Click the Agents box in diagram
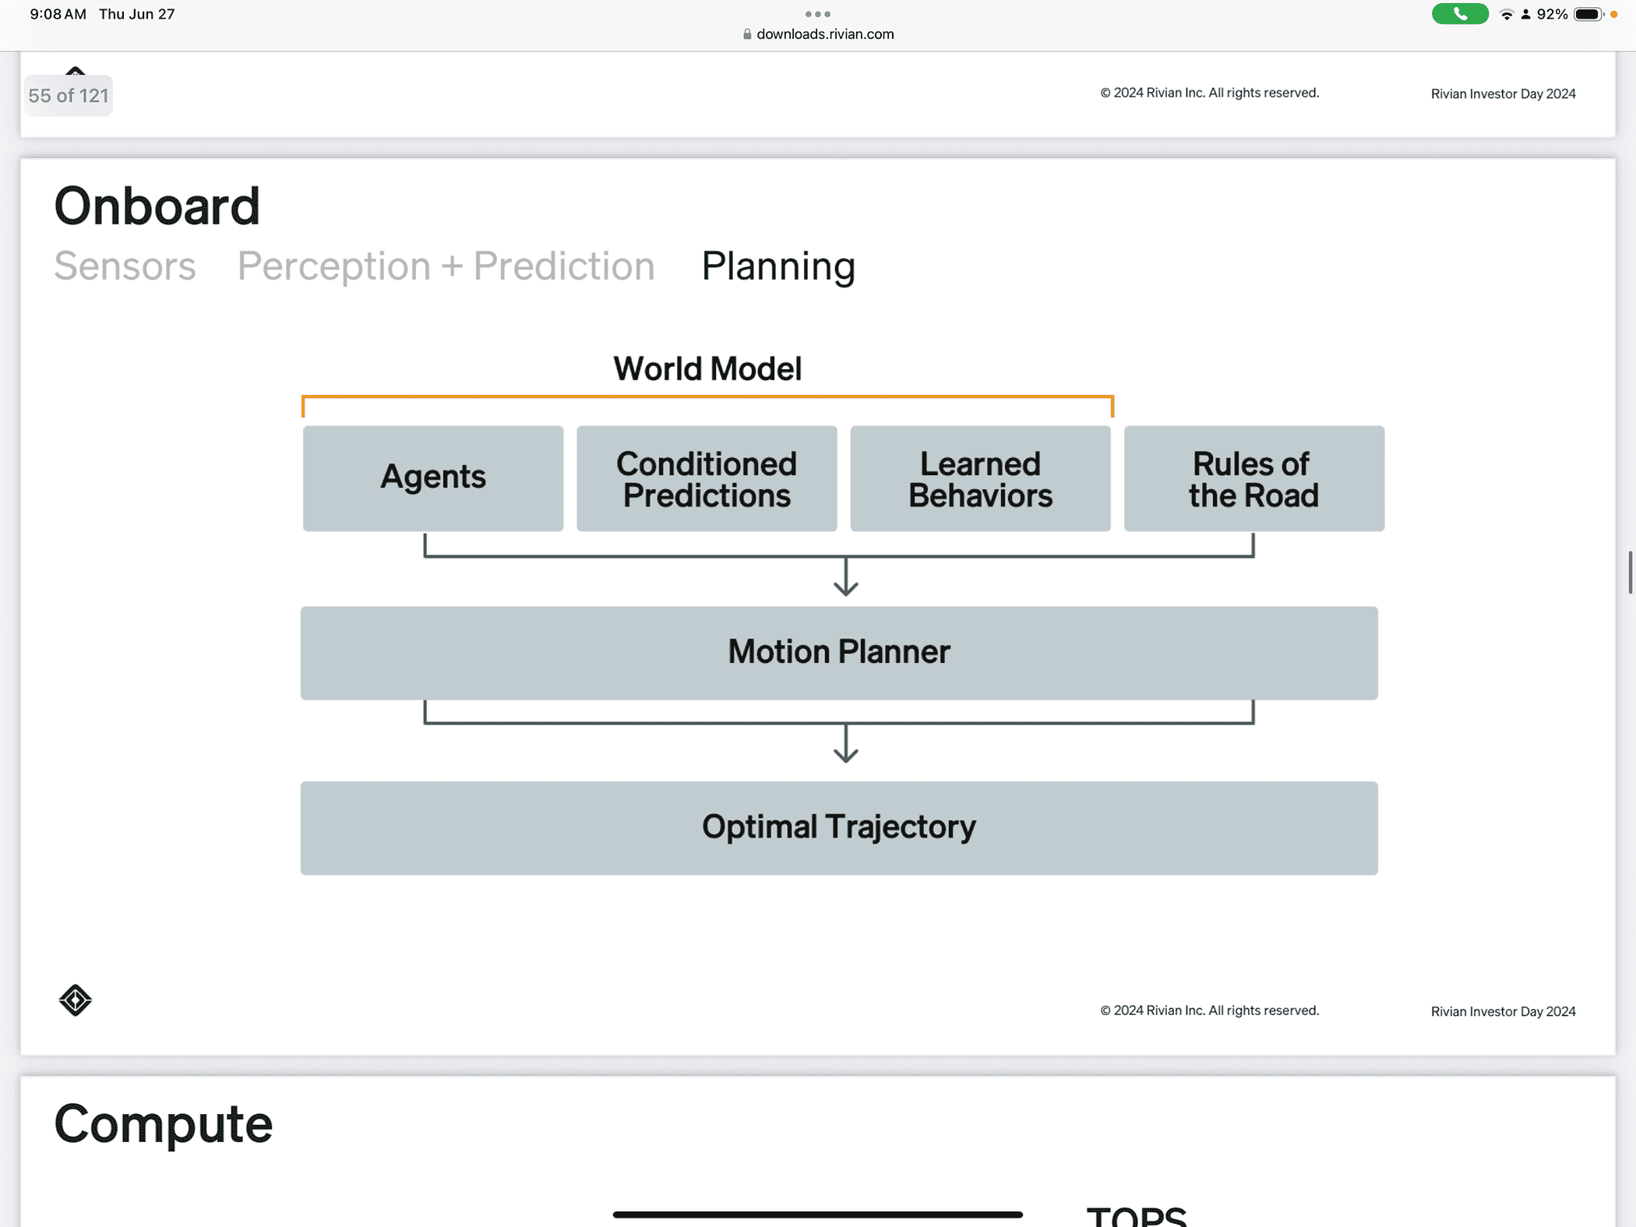Screen dimensions: 1636x1227 tap(433, 478)
